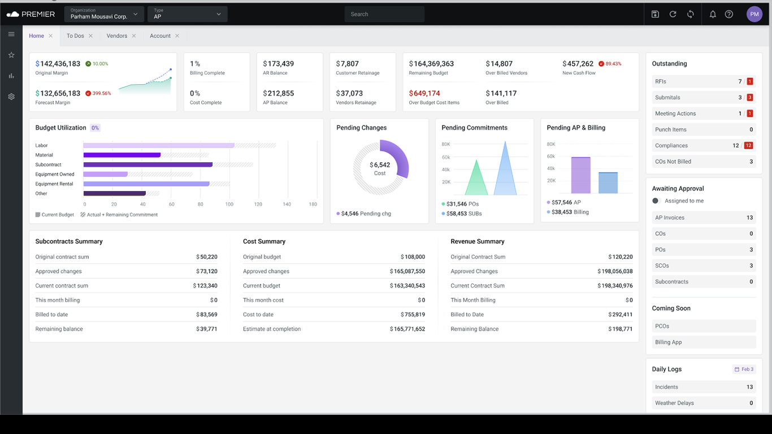Viewport: 772px width, 434px height.
Task: Expand the Type AP dropdown
Action: [187, 14]
